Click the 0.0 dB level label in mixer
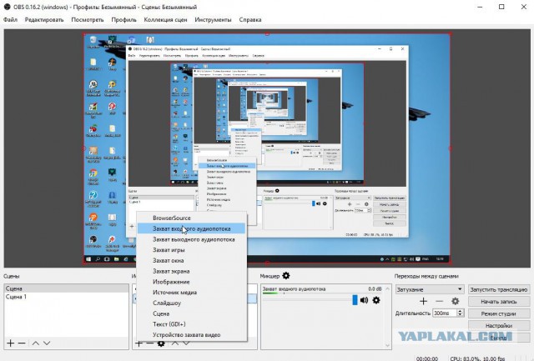 (x=375, y=288)
